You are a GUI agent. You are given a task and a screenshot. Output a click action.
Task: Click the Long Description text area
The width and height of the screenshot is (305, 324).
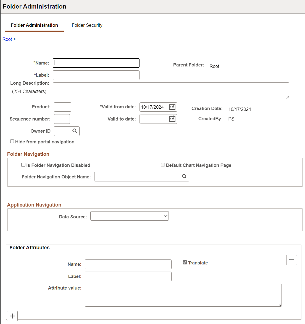[x=171, y=90]
